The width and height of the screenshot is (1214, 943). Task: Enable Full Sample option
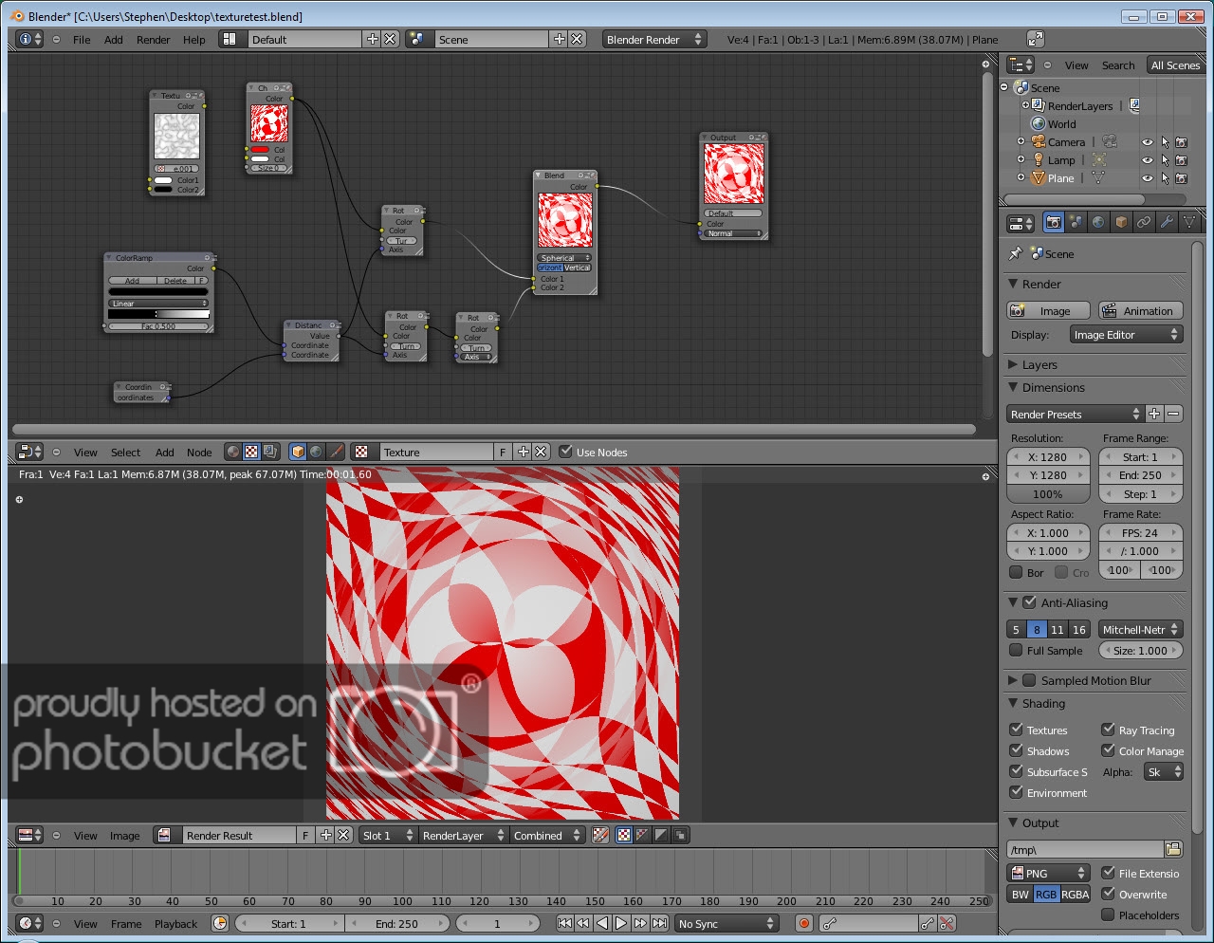[1016, 651]
